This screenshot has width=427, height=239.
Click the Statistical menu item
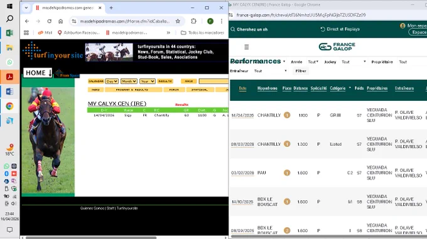click(200, 89)
